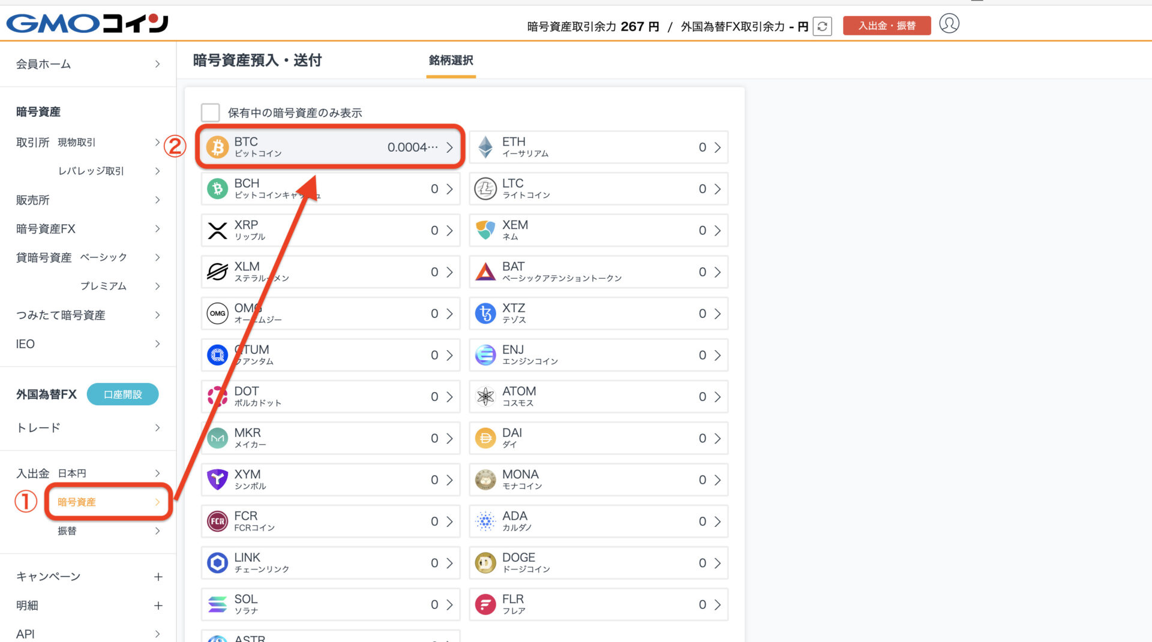Open DOGE row chevron arrow

(718, 563)
